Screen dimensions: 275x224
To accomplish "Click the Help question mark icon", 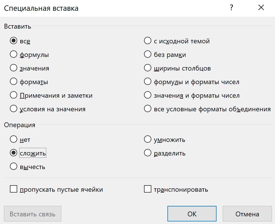I will click(x=232, y=8).
